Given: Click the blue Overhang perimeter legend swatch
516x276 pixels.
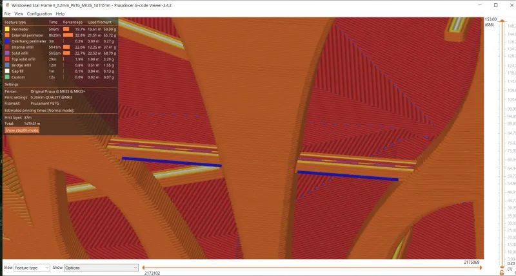Looking at the screenshot, I should point(6,41).
